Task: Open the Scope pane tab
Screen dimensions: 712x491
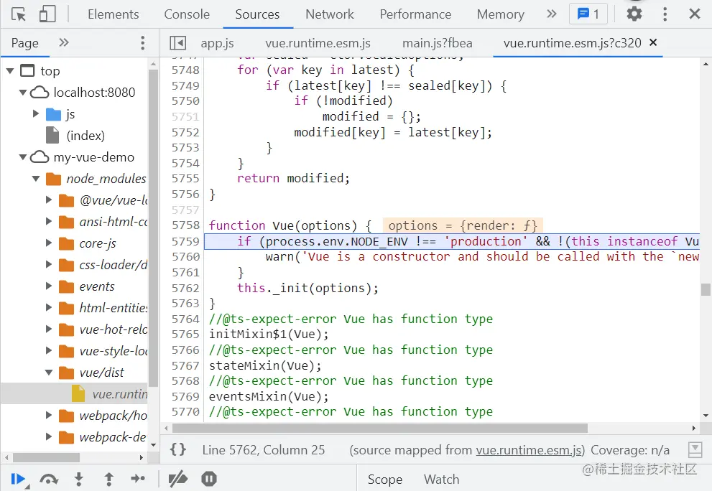Action: (x=384, y=480)
